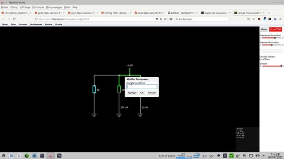Close the falstad.com circuit tab
284x159 pixels.
point(264,13)
